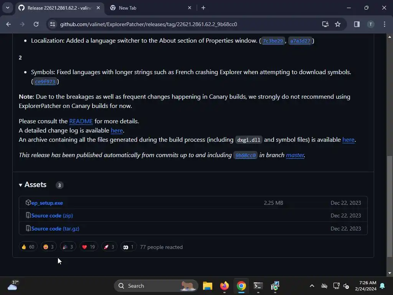This screenshot has height=295, width=393.
Task: Open a new browser tab with plus
Action: point(203,8)
